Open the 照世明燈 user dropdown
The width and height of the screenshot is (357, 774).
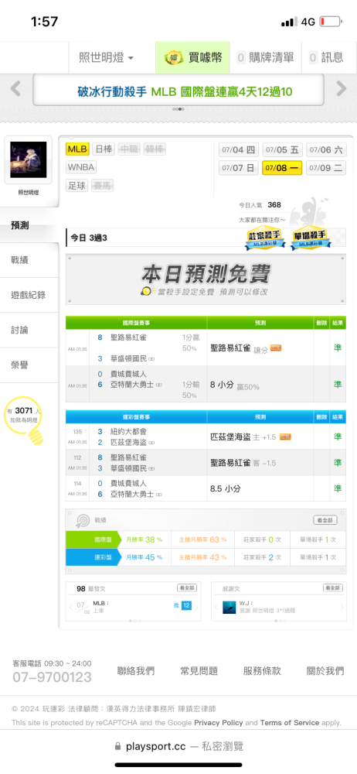coord(106,58)
